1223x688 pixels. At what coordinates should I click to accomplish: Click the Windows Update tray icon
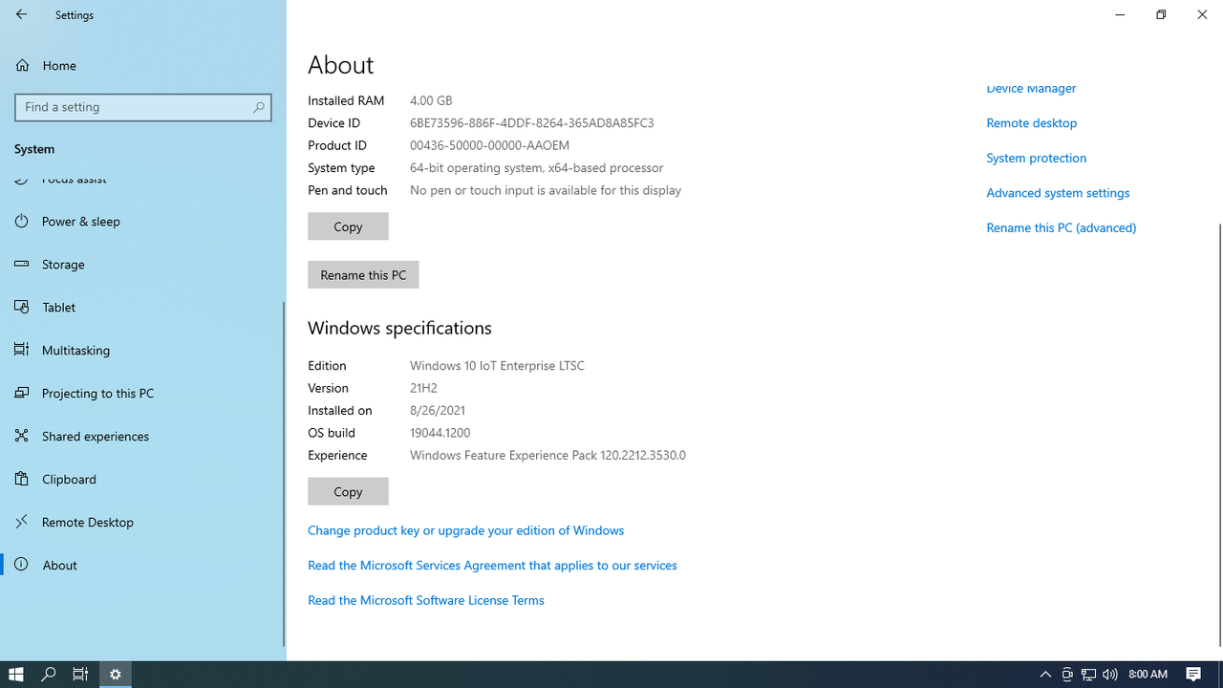click(1067, 675)
